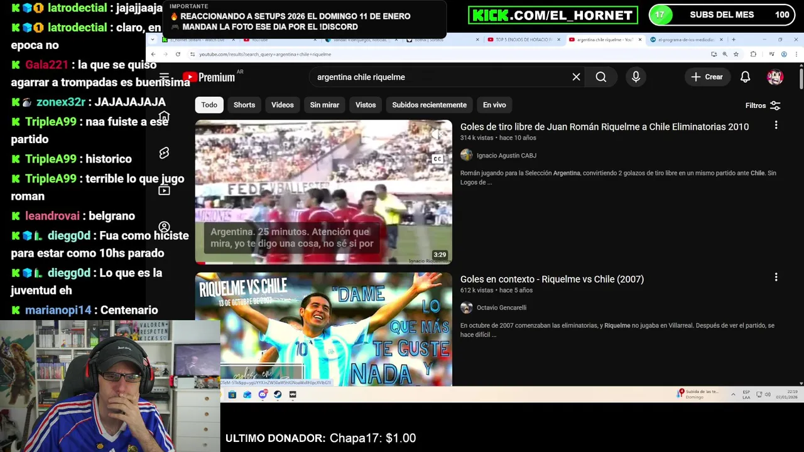The image size is (804, 452).
Task: Open the Filtros search filters
Action: [x=763, y=105]
